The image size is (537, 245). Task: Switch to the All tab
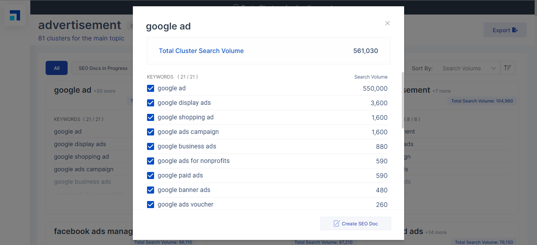(x=57, y=68)
